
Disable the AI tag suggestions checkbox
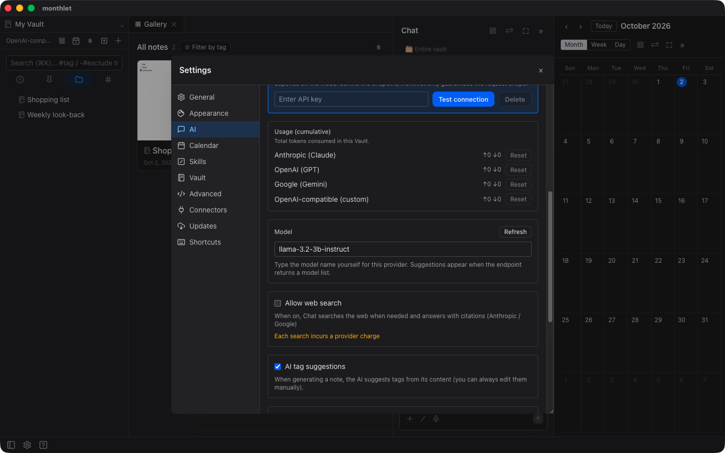[277, 366]
